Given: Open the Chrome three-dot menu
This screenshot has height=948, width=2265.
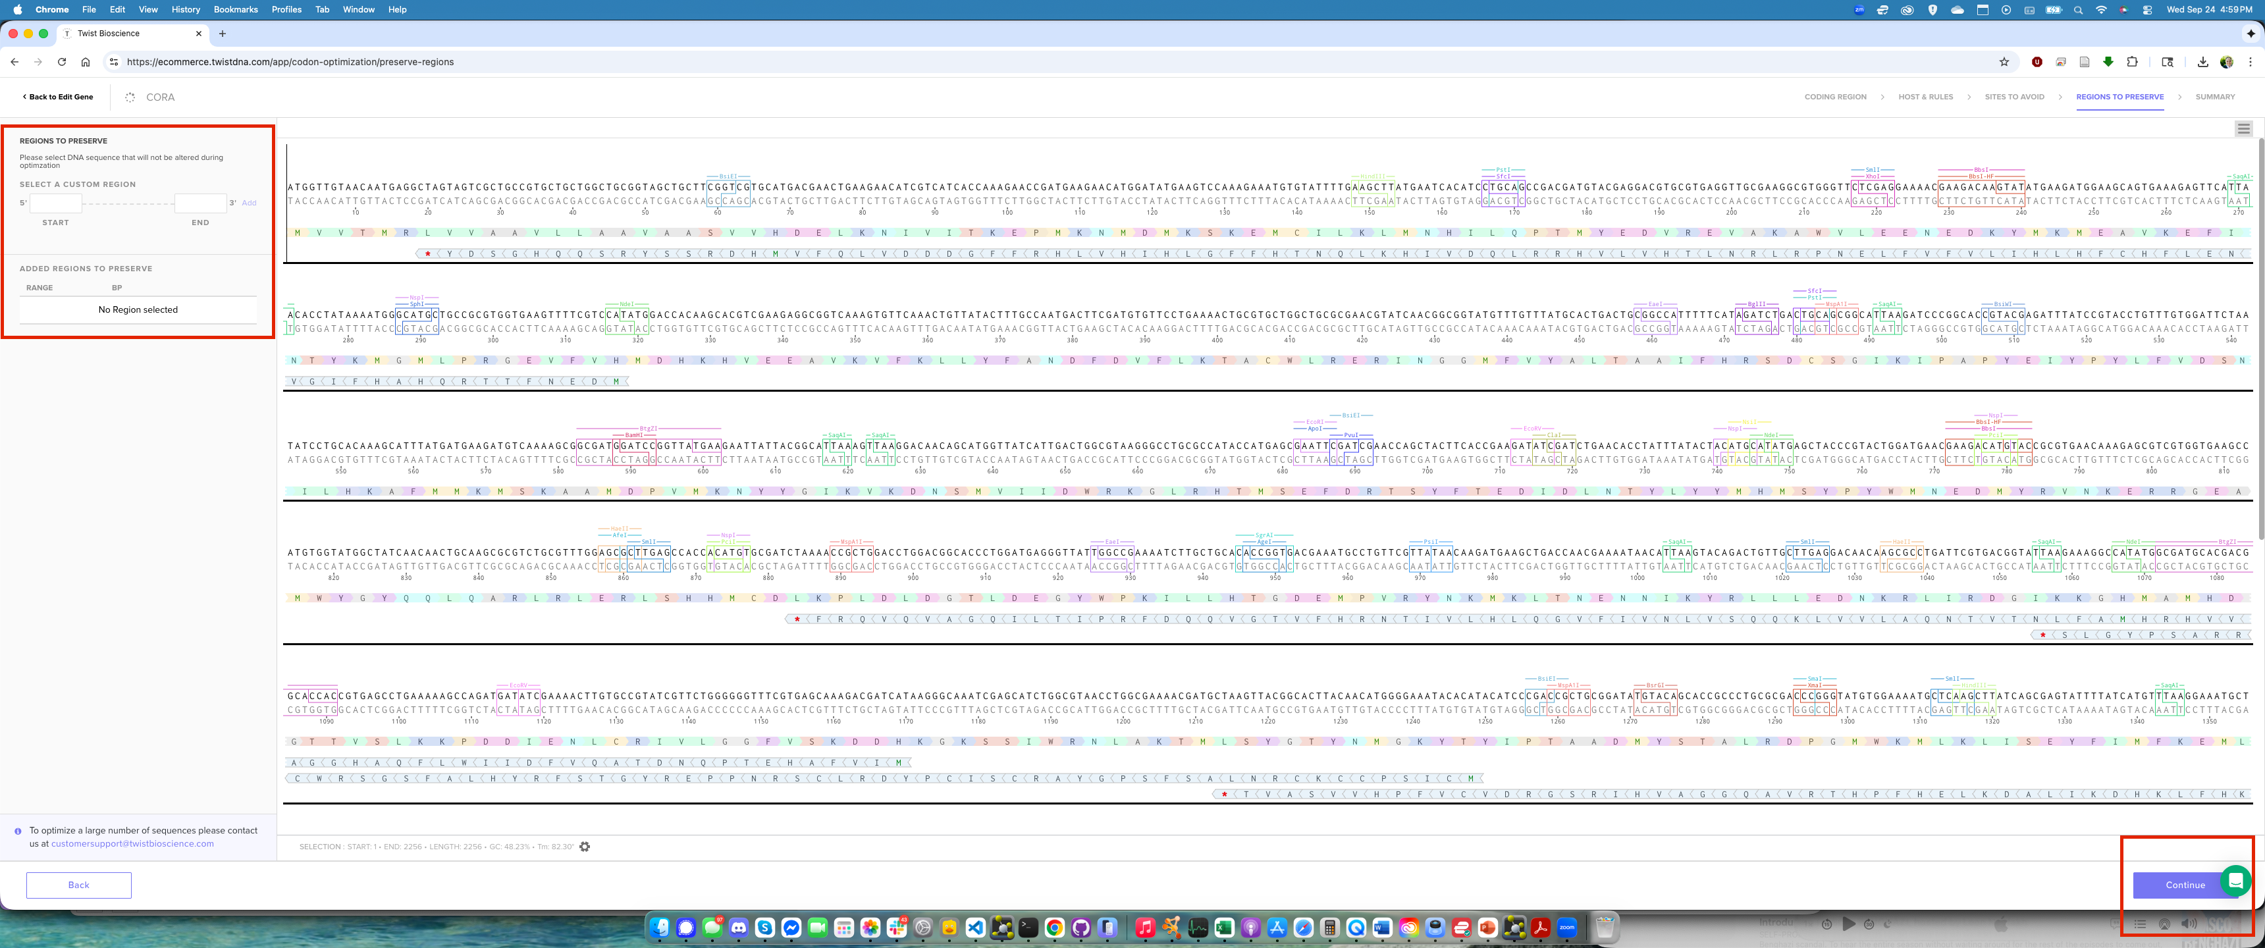Looking at the screenshot, I should 2250,62.
